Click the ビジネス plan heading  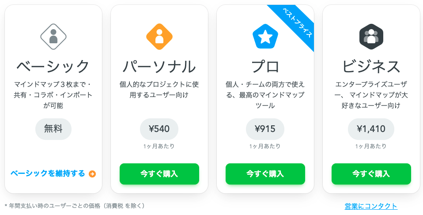click(x=371, y=67)
